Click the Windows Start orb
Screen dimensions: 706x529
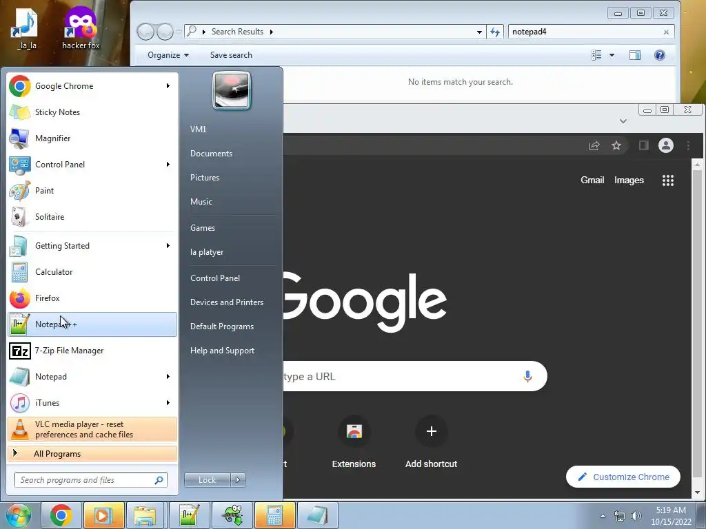click(18, 515)
